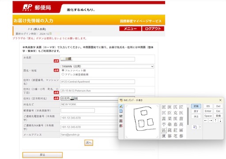Select candidate 芋 in the fourth row
This screenshot has height=159, width=226.
164,125
